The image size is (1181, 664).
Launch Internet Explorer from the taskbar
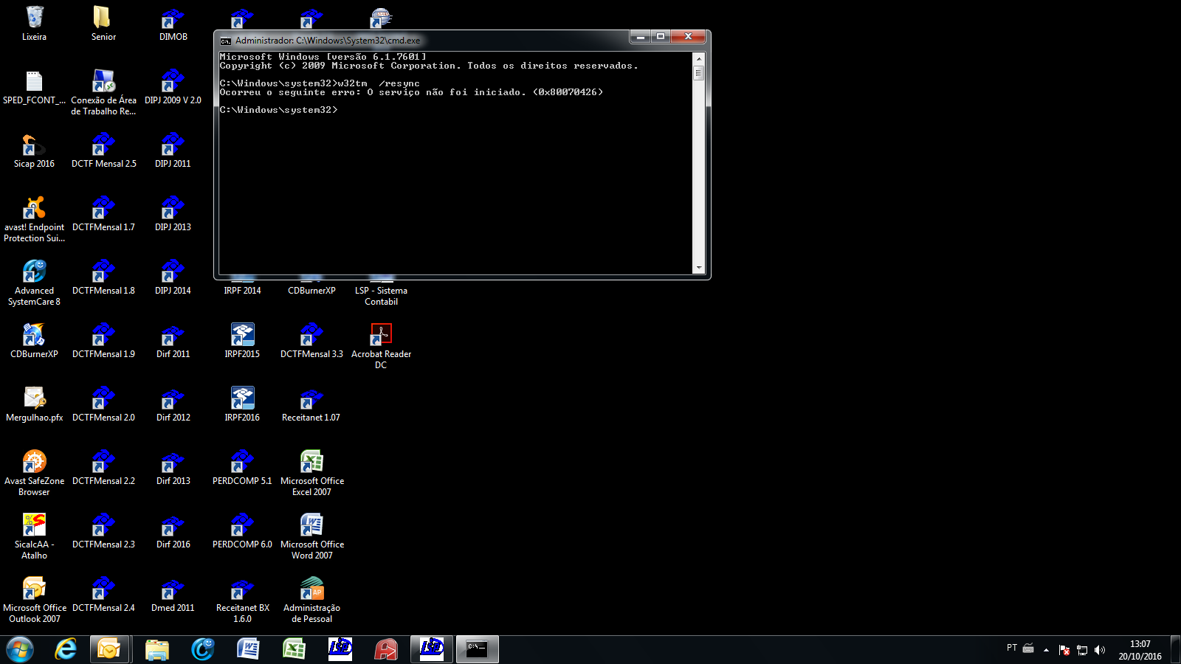click(x=66, y=649)
